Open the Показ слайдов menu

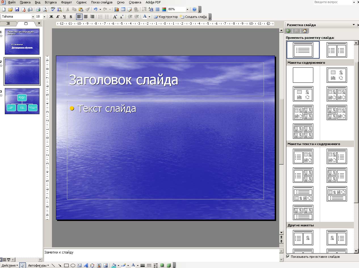(x=102, y=2)
